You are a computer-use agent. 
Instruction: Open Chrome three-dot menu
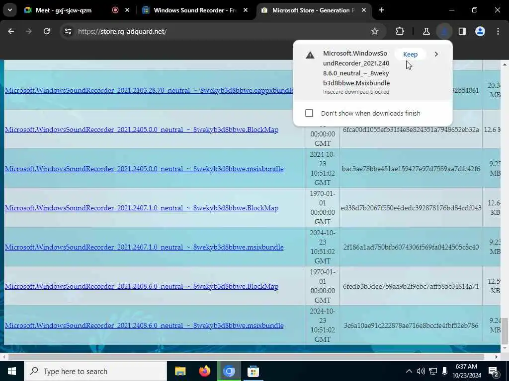point(498,31)
